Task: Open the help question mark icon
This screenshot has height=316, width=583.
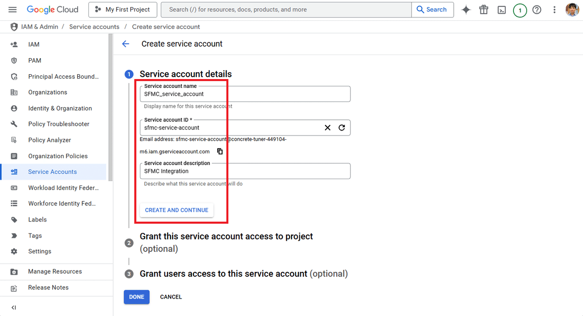Action: tap(537, 10)
